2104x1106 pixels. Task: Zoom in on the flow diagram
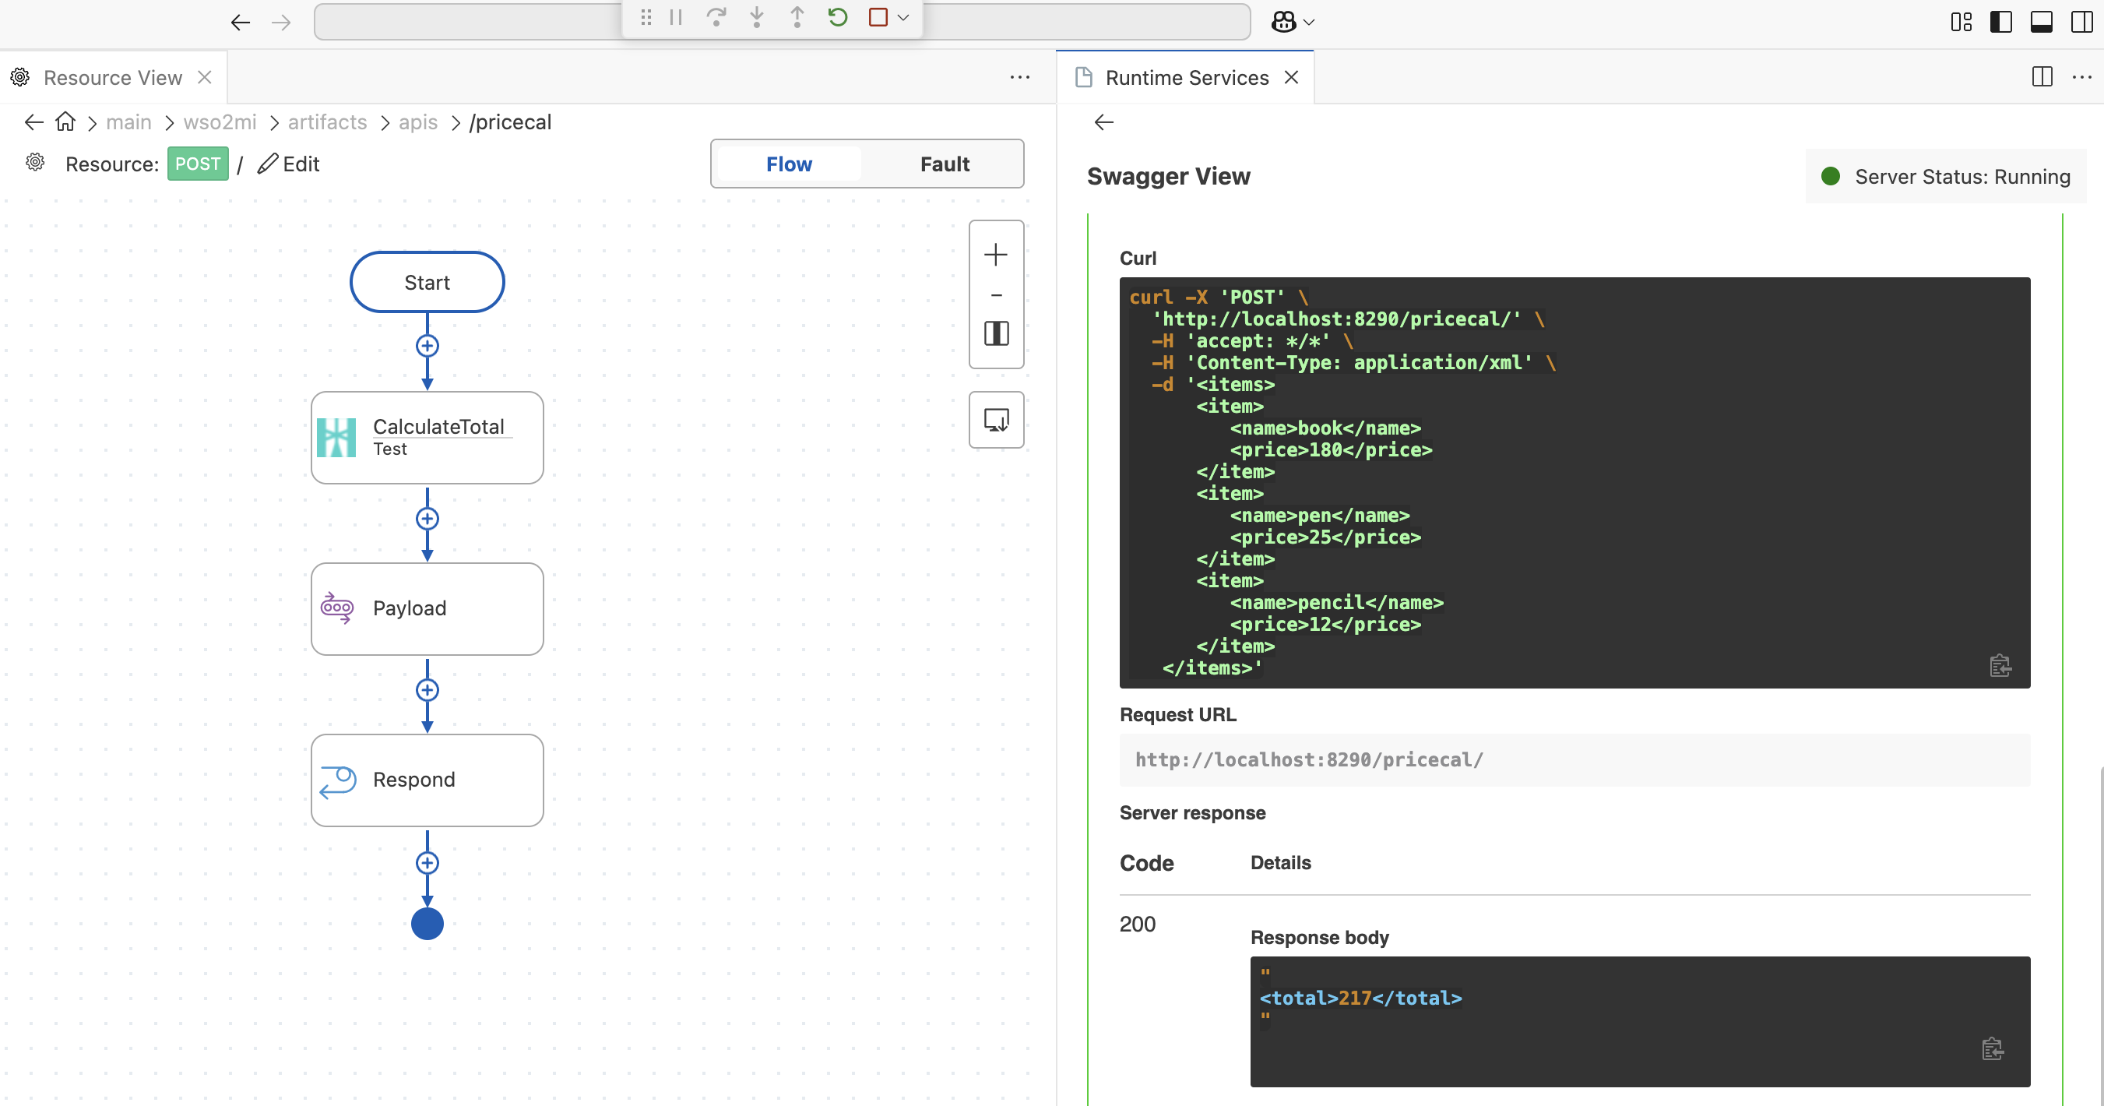(x=996, y=254)
